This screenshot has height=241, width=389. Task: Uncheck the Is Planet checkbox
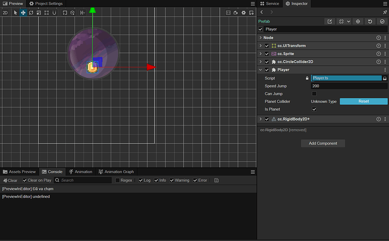[314, 109]
